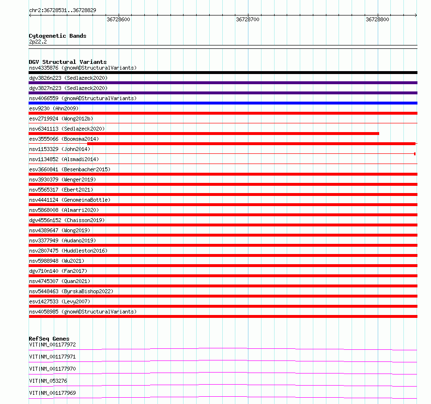
Task: Click the 36728700 ruler position
Action: (247, 19)
